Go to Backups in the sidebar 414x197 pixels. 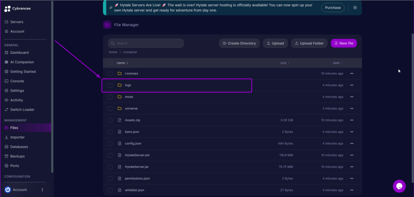[17, 156]
